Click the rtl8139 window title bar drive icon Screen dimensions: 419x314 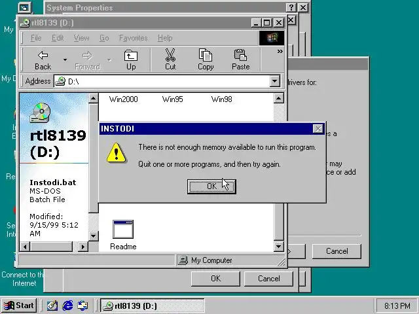tap(25, 23)
